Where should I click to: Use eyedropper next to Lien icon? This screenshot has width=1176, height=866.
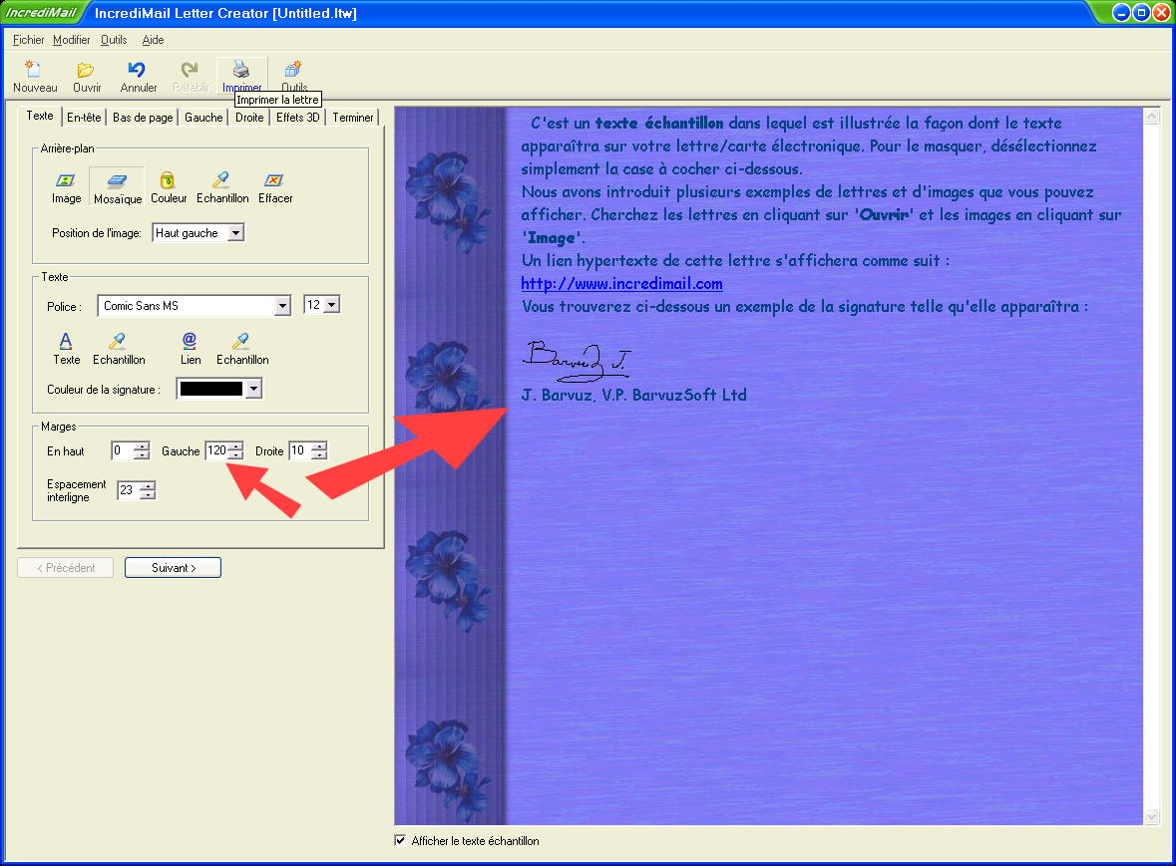pos(242,349)
